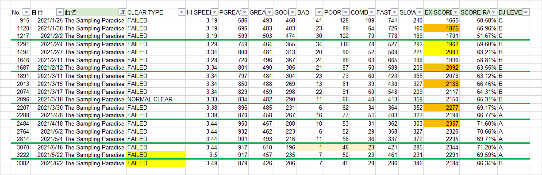This screenshot has width=542, height=175.
Task: Select the 2021/3/18 date cell
Action: click(x=47, y=99)
